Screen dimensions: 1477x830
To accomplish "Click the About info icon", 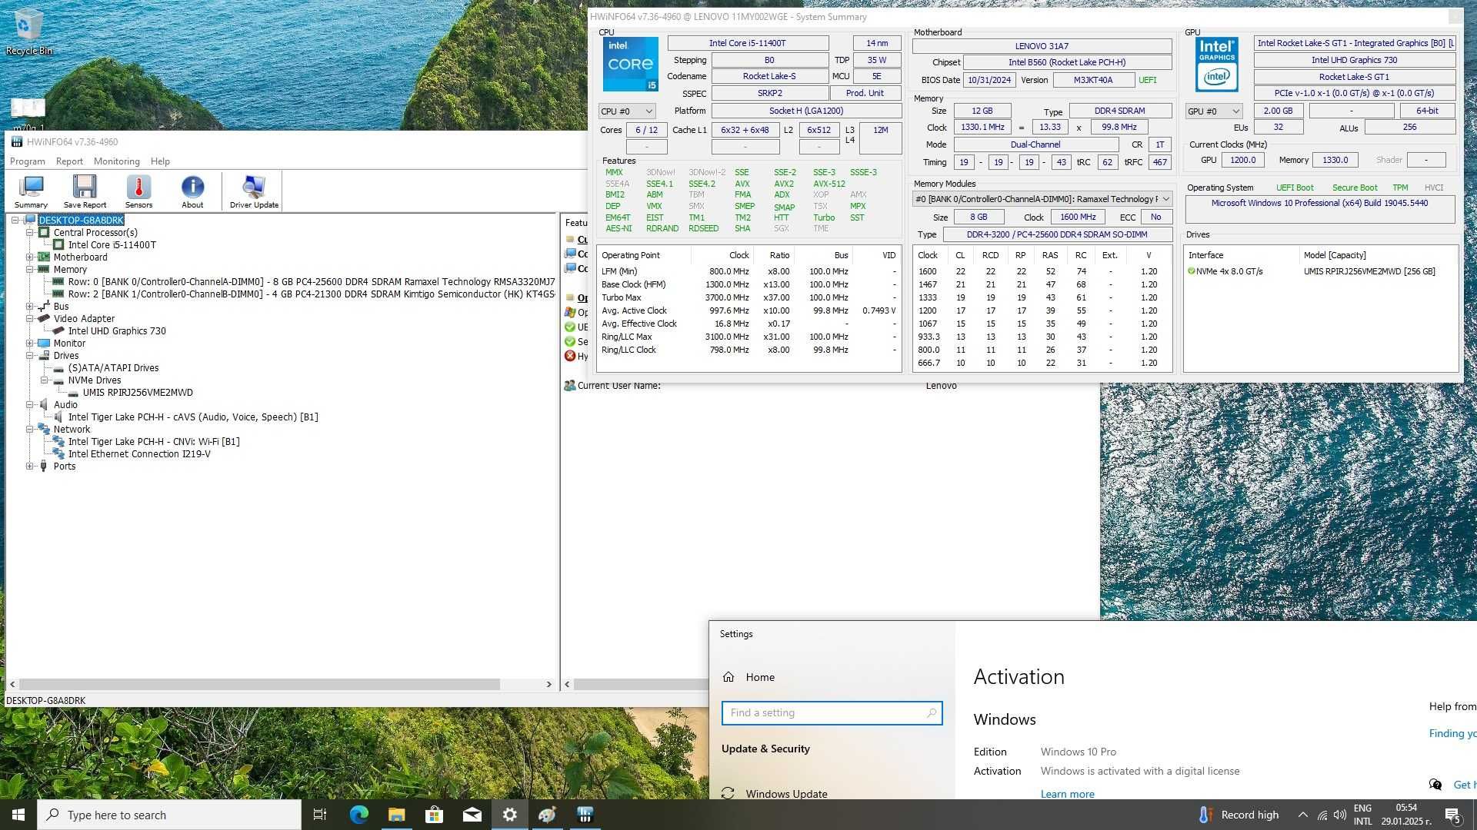I will [192, 191].
